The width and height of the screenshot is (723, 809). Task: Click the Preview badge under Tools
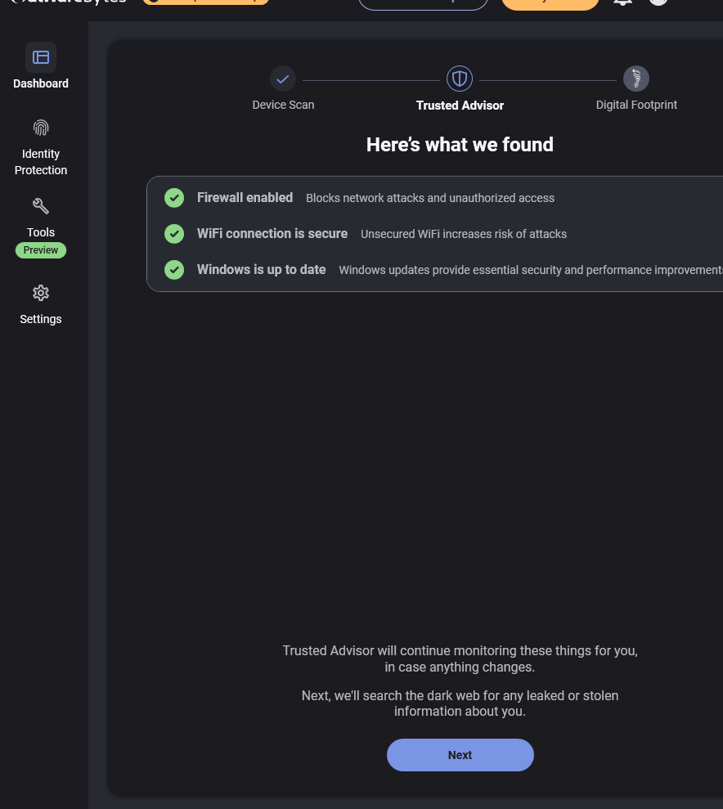coord(41,250)
